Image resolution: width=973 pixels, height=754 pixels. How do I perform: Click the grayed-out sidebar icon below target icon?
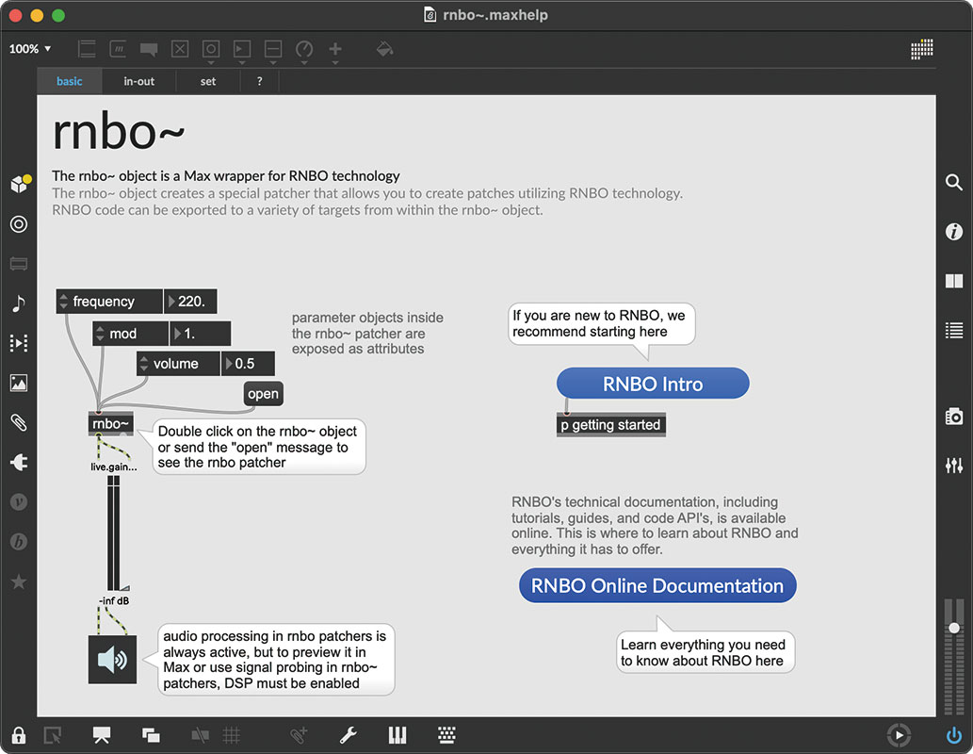point(19,264)
